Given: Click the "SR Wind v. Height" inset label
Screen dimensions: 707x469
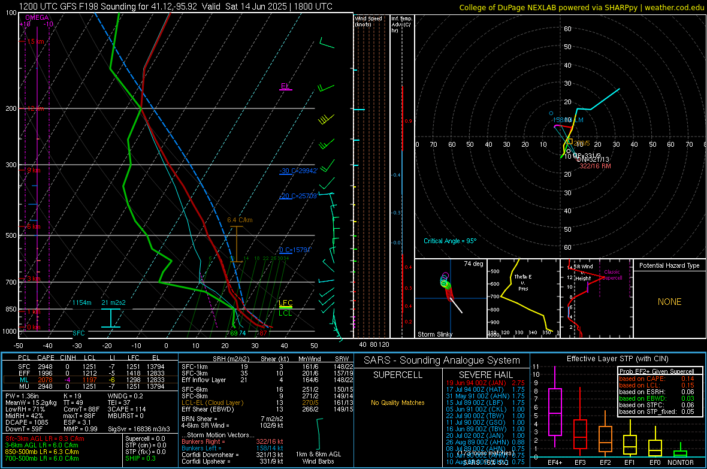Looking at the screenshot, I should pyautogui.click(x=582, y=273).
